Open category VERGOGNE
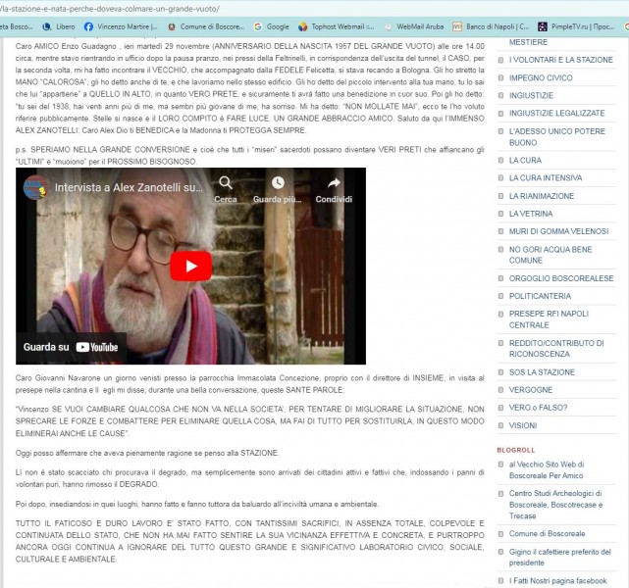This screenshot has height=588, width=629. coord(530,390)
